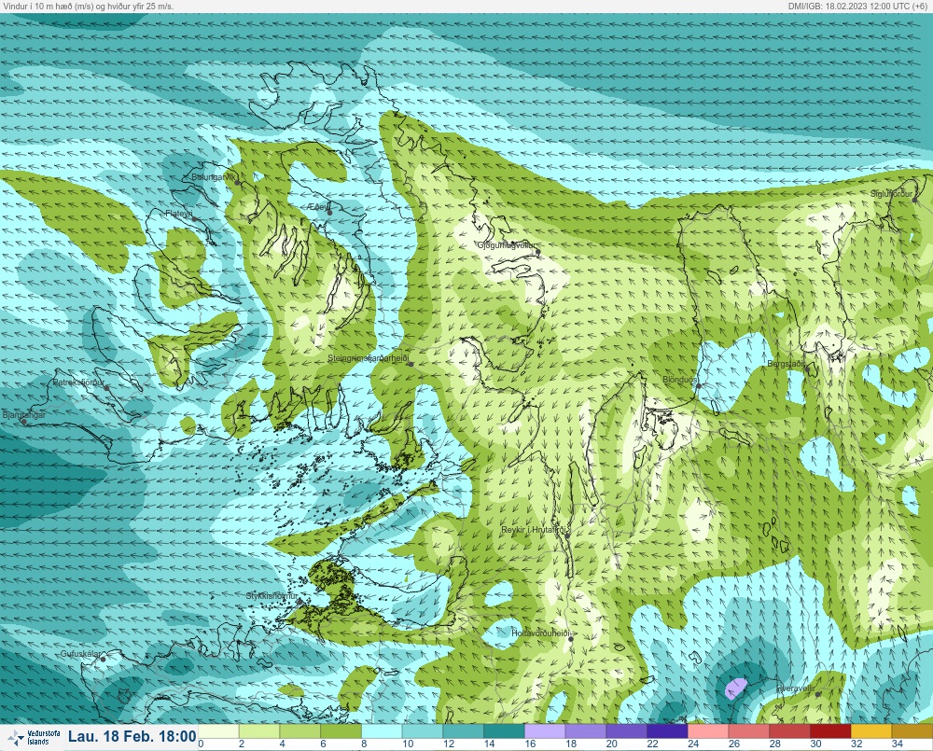Select the dark teal 14–16 m/s legend swatch

click(x=504, y=730)
